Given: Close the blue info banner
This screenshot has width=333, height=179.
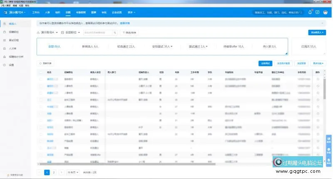Looking at the screenshot, I should [x=322, y=23].
